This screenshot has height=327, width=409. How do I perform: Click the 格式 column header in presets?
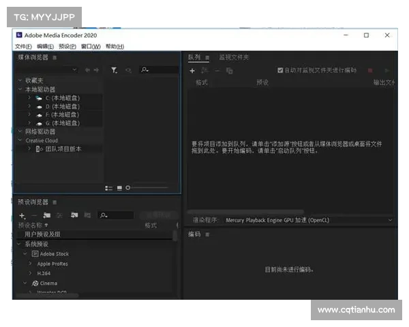tap(151, 225)
